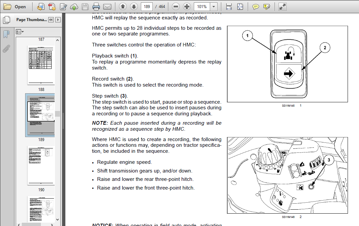Click the bullet 'Regulate engine speed.'
This screenshot has height=226, width=359.
click(124, 162)
